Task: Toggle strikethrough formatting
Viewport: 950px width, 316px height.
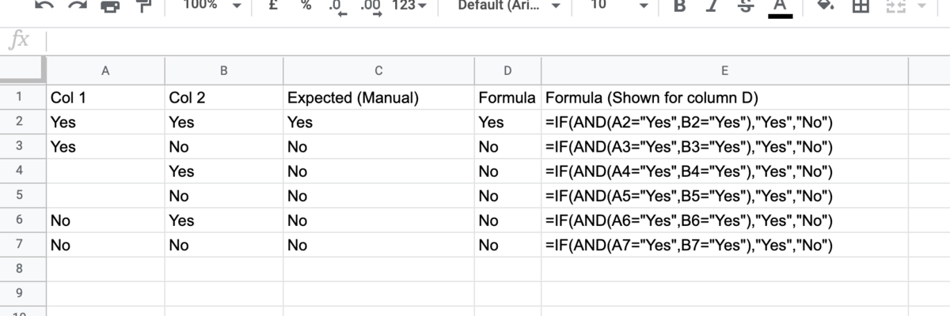Action: [x=745, y=5]
